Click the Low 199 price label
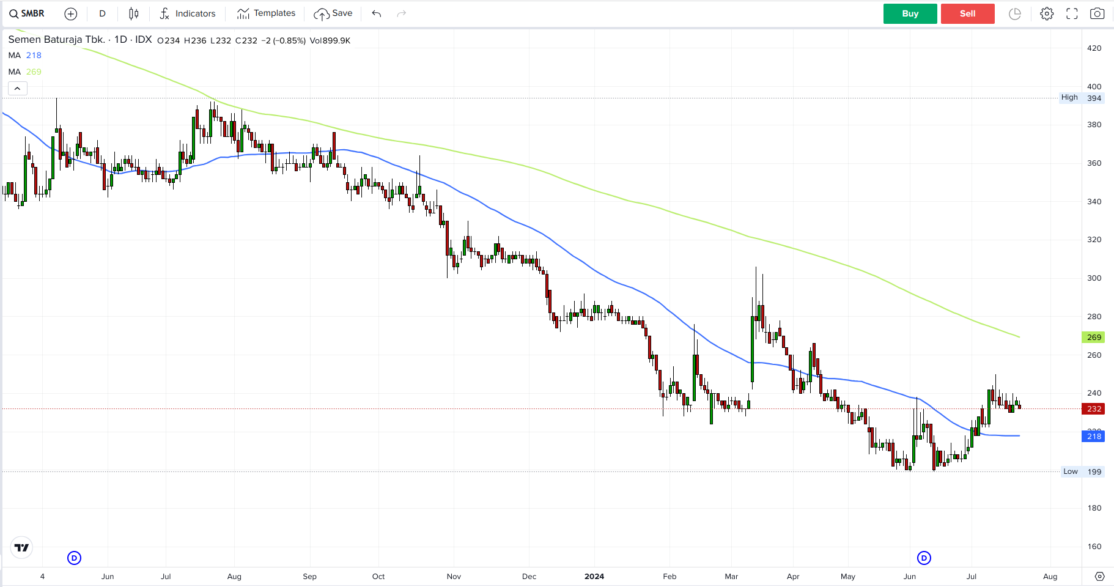This screenshot has height=587, width=1114. click(x=1082, y=471)
